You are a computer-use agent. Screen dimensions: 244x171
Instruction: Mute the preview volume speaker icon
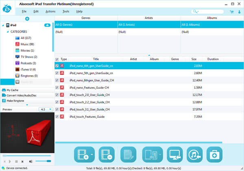coord(31,162)
